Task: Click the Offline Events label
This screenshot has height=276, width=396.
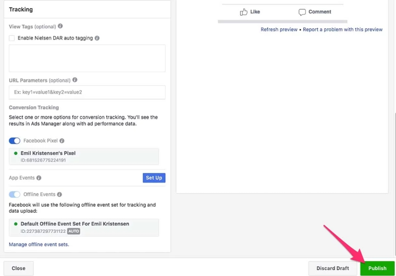Action: pos(39,194)
